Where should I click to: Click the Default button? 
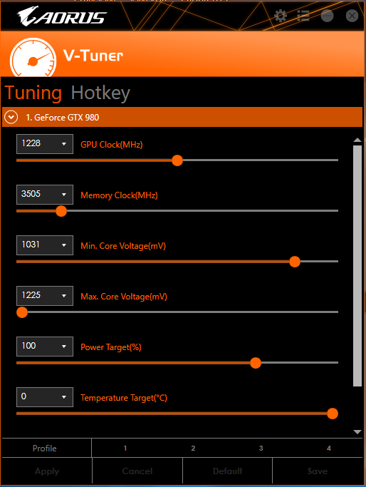point(227,471)
